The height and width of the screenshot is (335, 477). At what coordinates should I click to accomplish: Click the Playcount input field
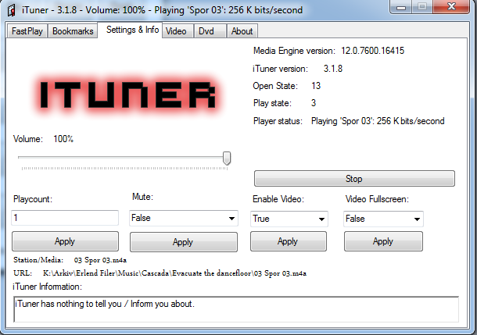pos(65,219)
